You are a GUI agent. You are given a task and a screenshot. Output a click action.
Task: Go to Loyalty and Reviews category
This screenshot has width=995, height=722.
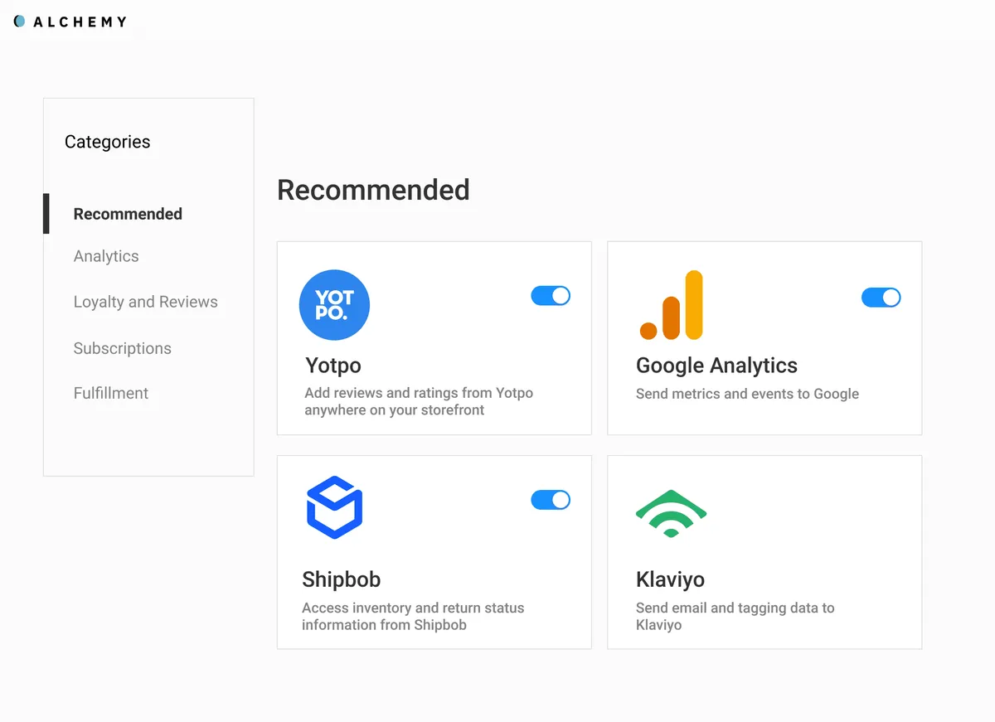146,302
